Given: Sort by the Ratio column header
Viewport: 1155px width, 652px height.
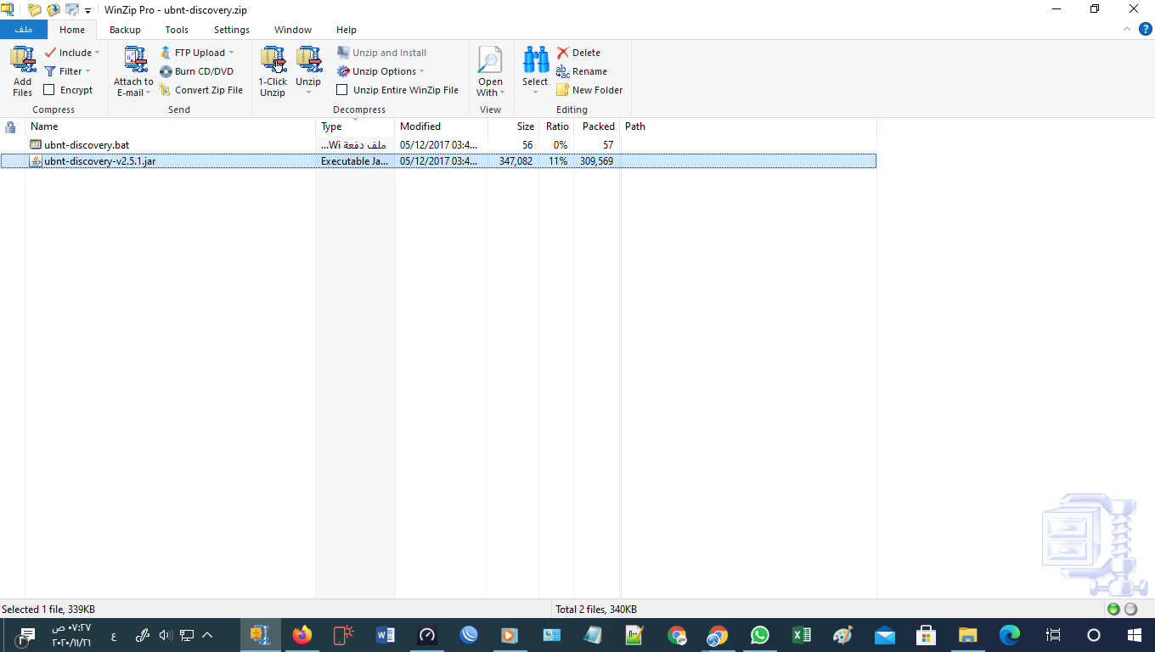Looking at the screenshot, I should point(556,126).
